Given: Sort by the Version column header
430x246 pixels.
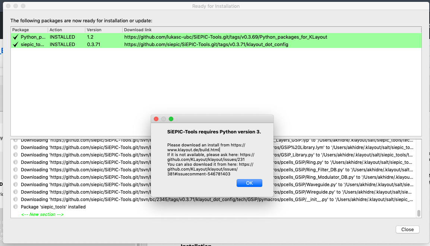Looking at the screenshot, I should point(104,30).
